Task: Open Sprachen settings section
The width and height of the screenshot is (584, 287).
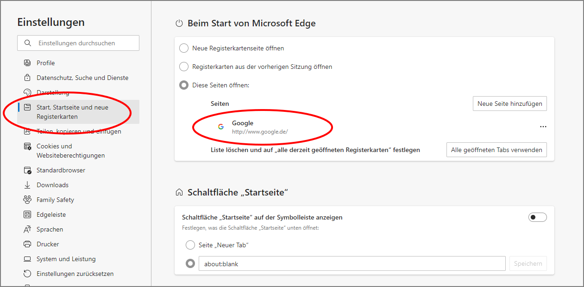Action: (x=50, y=229)
